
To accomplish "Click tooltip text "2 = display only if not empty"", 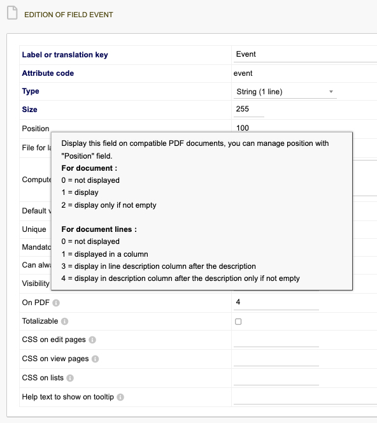I will [109, 205].
